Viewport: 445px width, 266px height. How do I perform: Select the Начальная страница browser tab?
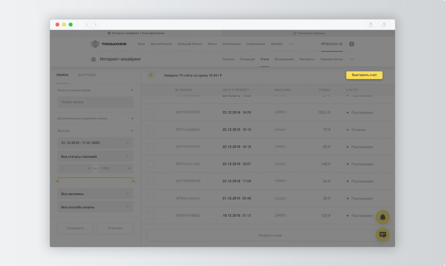click(308, 33)
